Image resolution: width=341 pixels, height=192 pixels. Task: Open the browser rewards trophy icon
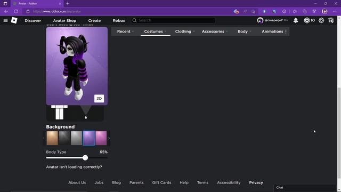[314, 11]
